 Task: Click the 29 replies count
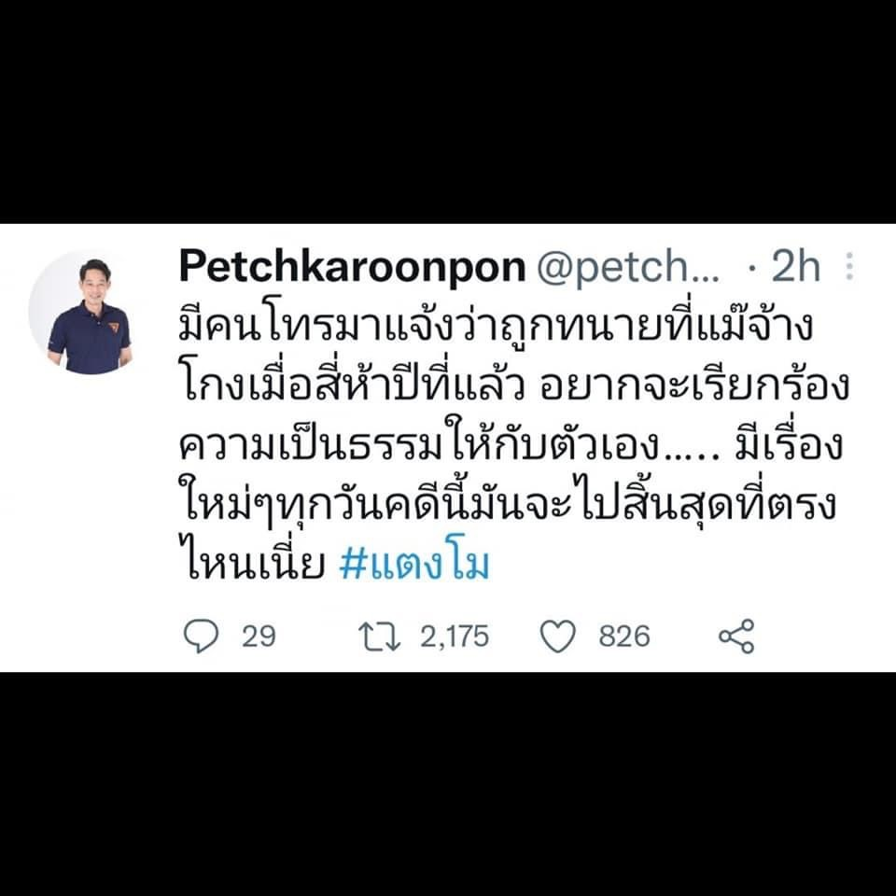point(259,636)
